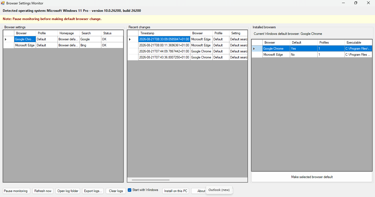Click the Browser Settings Monitor title bar icon
The height and width of the screenshot is (197, 375).
tap(3, 3)
